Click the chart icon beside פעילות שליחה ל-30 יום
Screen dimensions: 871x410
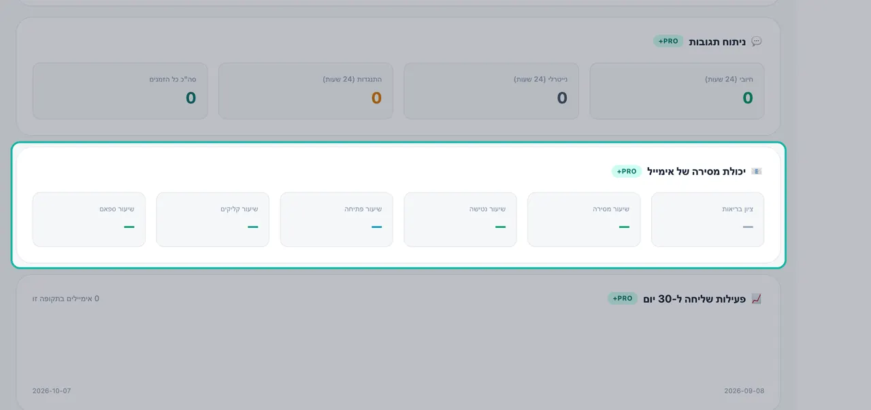(756, 298)
